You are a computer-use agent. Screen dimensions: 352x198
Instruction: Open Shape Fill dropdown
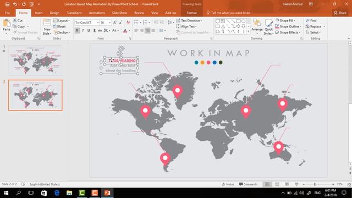click(x=285, y=20)
